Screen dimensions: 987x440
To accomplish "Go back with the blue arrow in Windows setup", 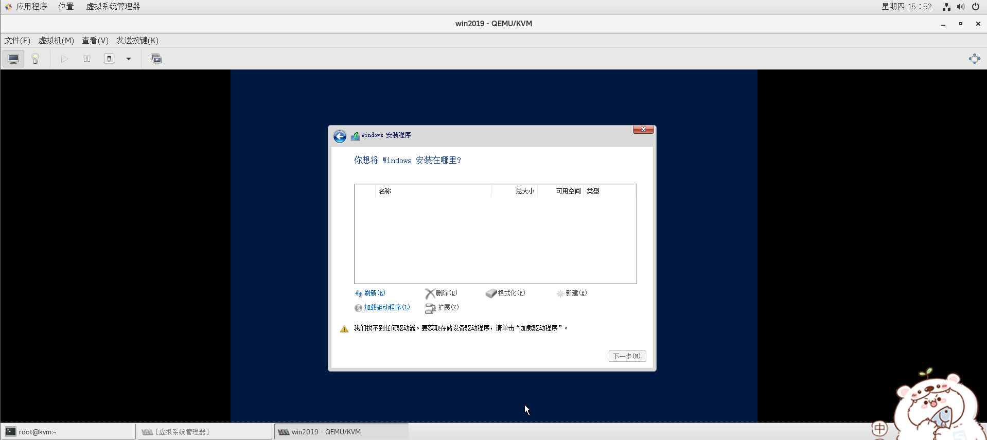I will (340, 136).
